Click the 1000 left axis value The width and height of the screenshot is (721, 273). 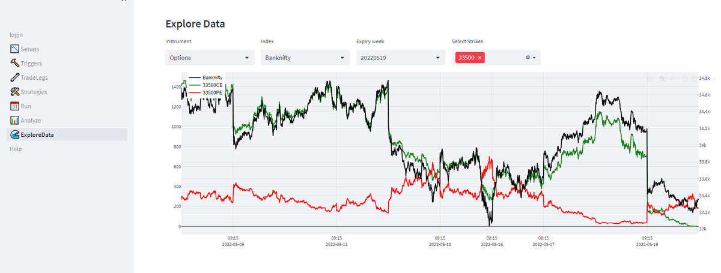tap(175, 127)
